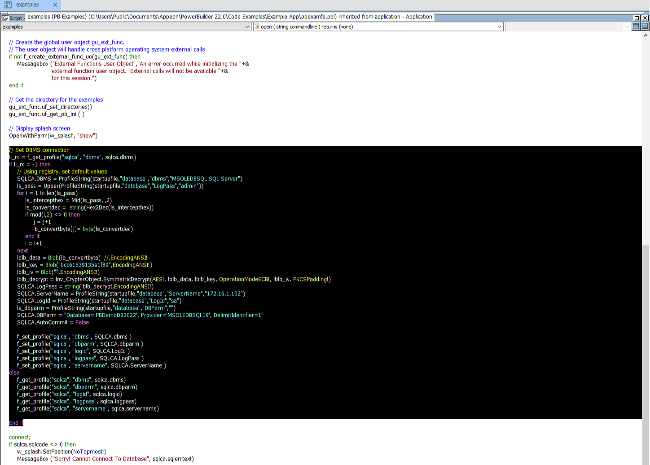Click the lower blue list toggle icon at top right

coord(645,26)
